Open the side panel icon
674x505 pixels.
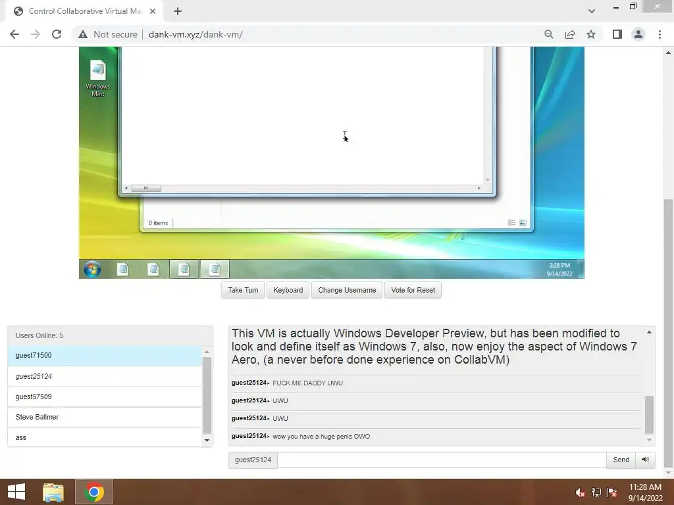point(617,34)
